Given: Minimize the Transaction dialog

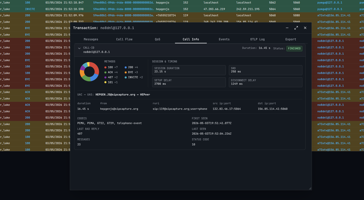Looking at the screenshot, I should 287,28.
